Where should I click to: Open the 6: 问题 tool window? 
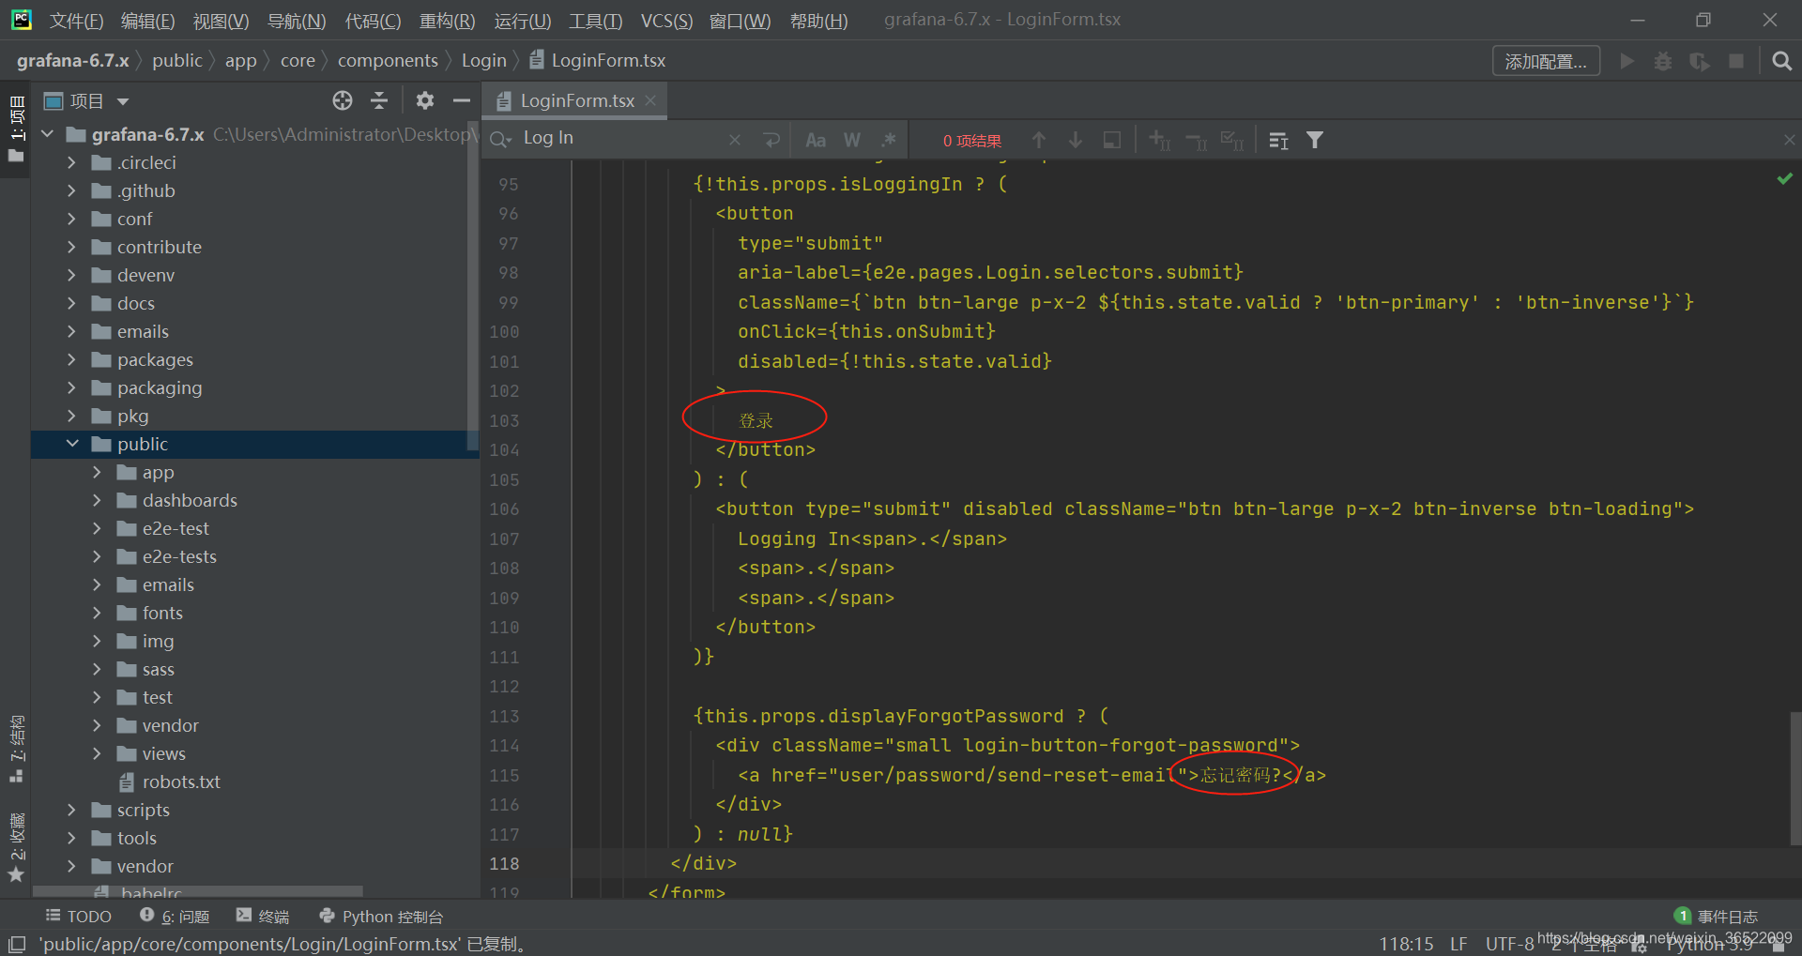tap(175, 916)
